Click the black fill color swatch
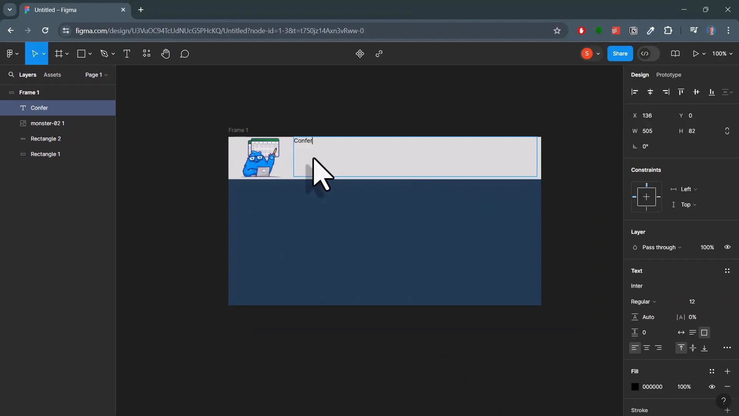 pyautogui.click(x=634, y=387)
